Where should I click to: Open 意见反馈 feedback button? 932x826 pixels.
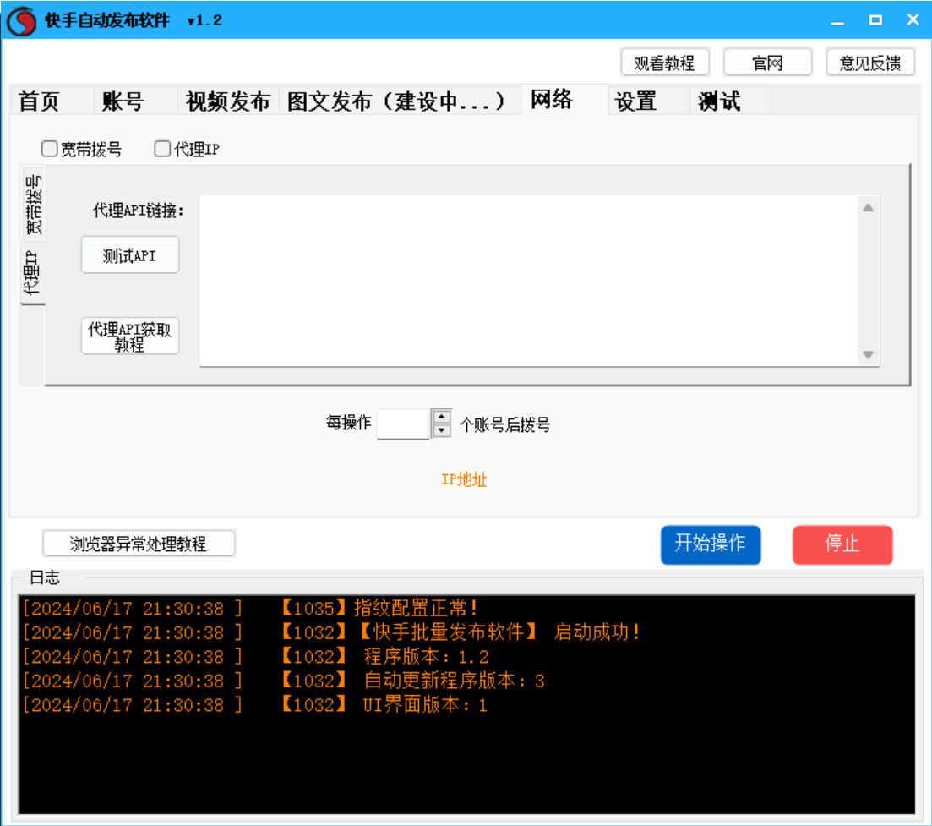coord(870,63)
